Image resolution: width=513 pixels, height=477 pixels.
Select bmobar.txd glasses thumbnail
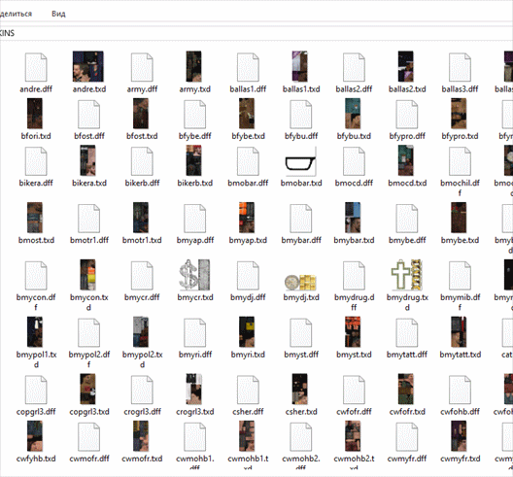click(300, 162)
